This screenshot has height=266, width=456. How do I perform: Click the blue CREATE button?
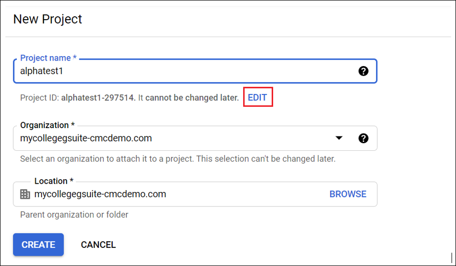pyautogui.click(x=39, y=245)
